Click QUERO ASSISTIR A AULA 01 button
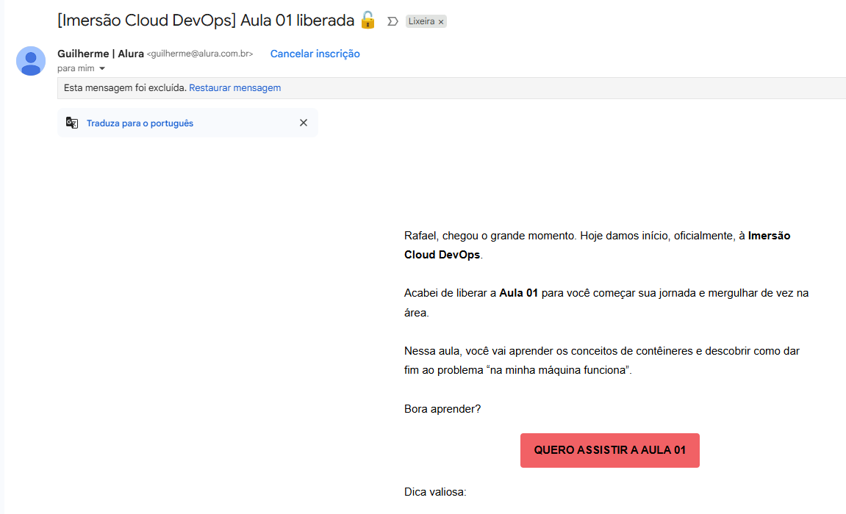This screenshot has width=846, height=514. click(609, 450)
